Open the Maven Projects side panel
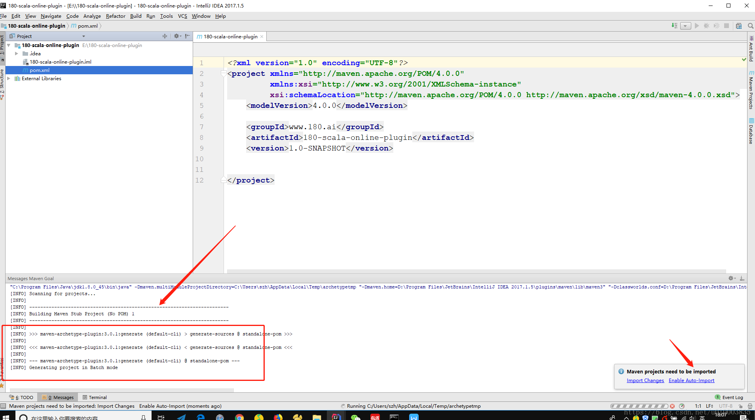The height and width of the screenshot is (420, 755). (751, 90)
